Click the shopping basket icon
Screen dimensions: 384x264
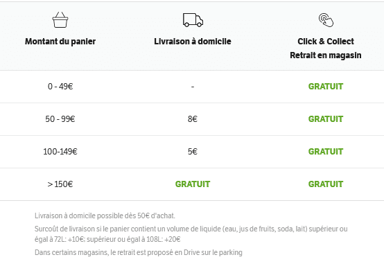60,19
